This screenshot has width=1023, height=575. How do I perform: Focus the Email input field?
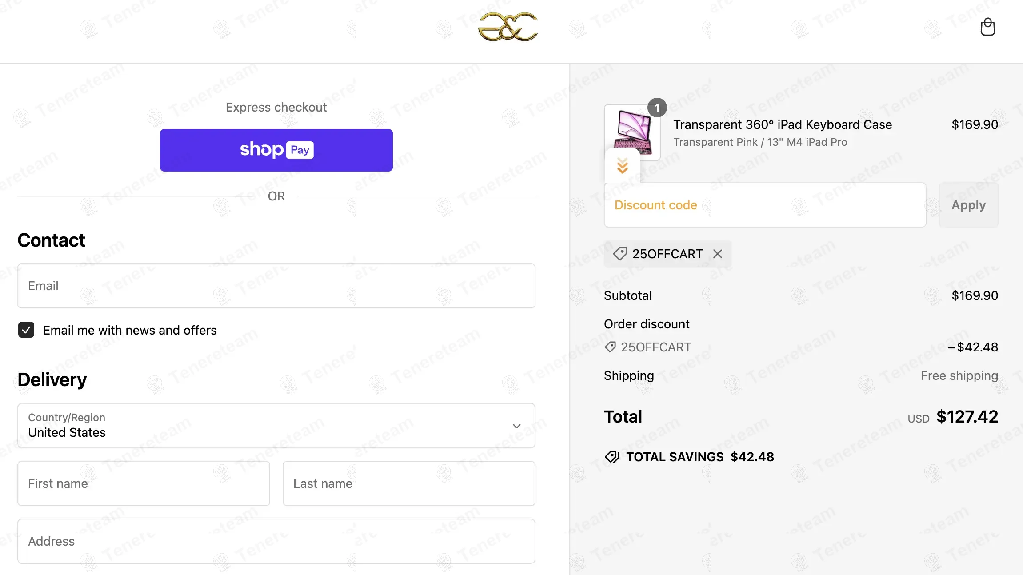click(x=276, y=286)
